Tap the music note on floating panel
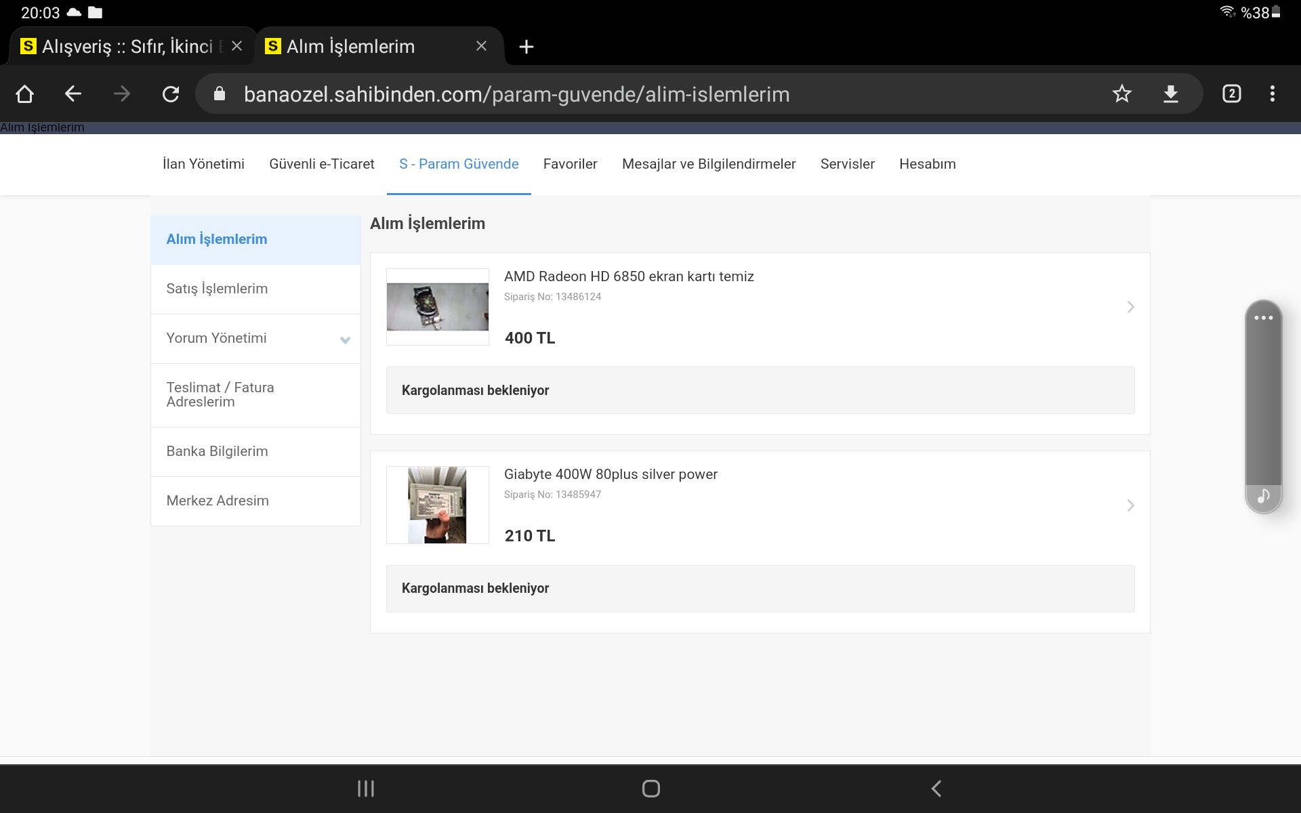Viewport: 1301px width, 813px height. pos(1263,497)
